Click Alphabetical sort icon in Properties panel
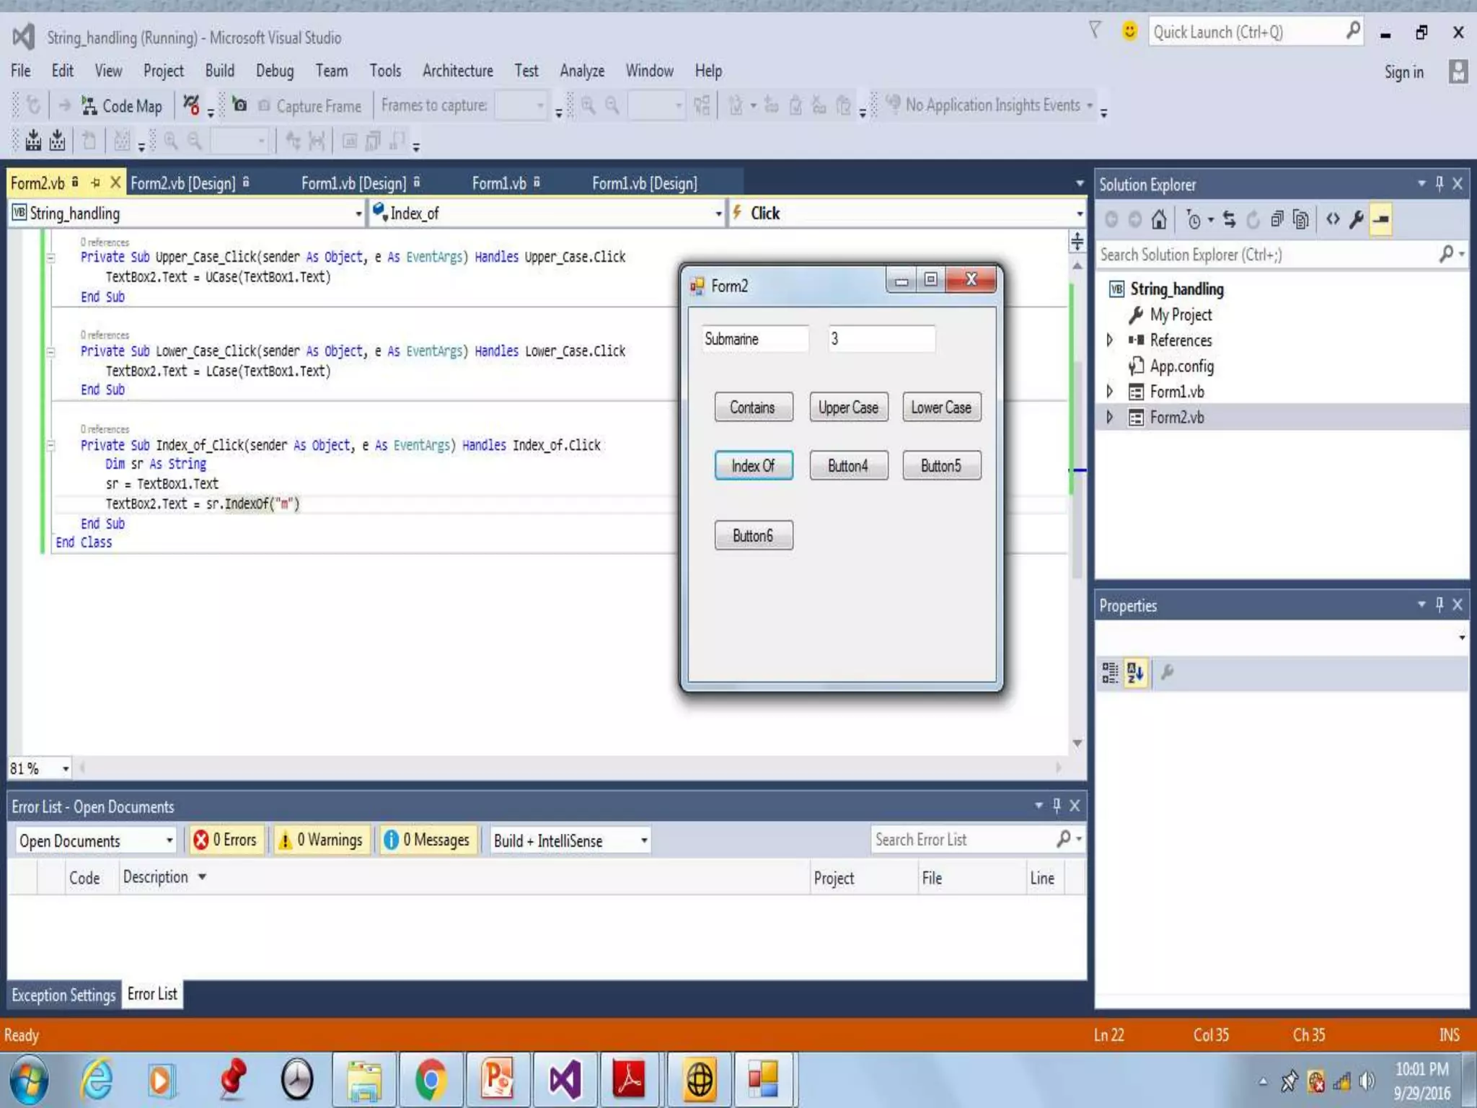The height and width of the screenshot is (1108, 1477). tap(1135, 672)
